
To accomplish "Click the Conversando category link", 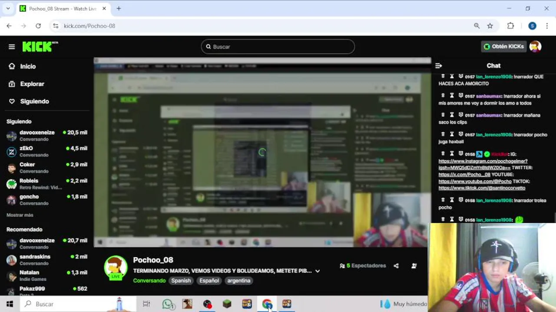I will (149, 281).
